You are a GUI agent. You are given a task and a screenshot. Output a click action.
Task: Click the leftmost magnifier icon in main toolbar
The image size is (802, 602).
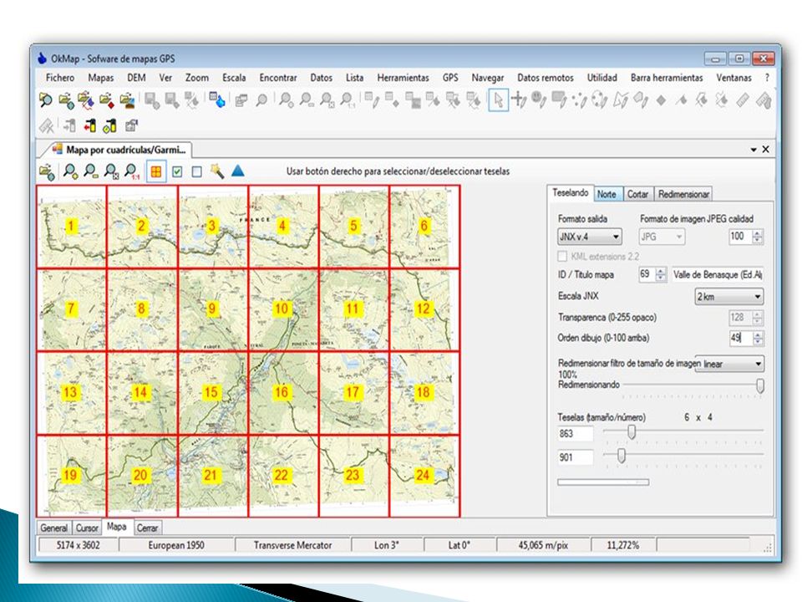tap(45, 99)
